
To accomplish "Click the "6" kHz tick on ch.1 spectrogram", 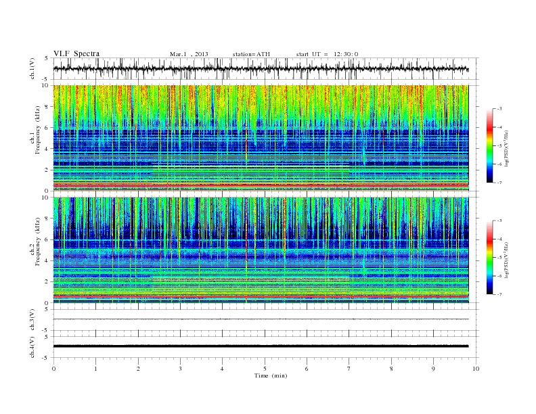I will pos(47,128).
